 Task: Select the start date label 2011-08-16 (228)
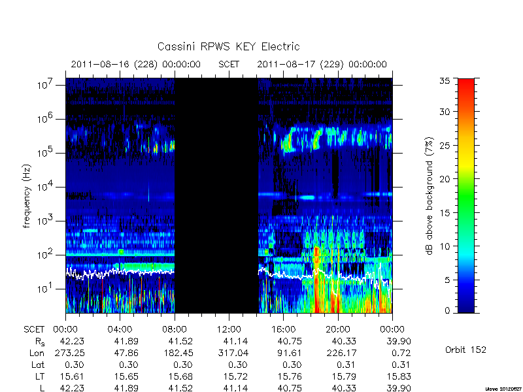(114, 64)
